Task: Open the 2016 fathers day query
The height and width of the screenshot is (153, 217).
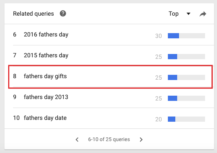Action: [46, 35]
